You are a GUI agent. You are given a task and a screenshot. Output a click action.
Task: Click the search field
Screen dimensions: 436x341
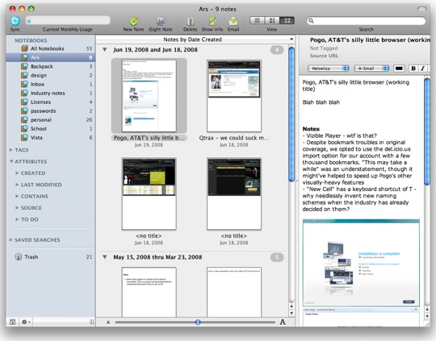coord(367,21)
